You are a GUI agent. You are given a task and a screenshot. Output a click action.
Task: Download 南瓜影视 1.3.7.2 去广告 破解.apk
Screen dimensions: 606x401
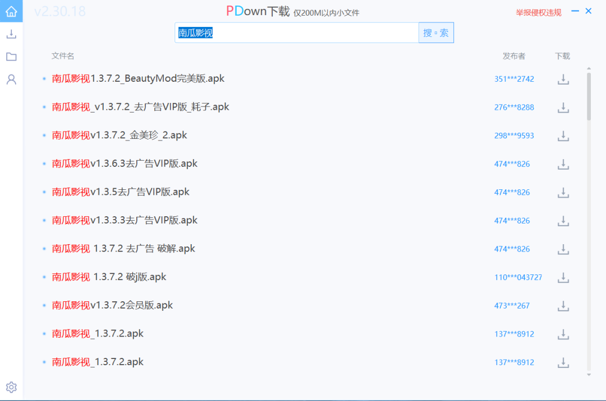[563, 249]
